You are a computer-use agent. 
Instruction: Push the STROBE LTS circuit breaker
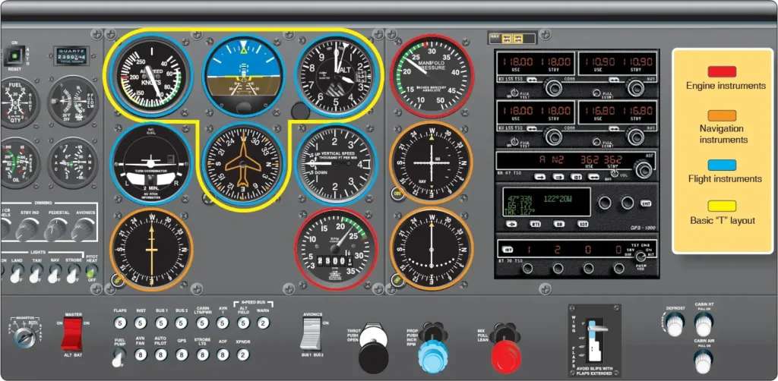202,354
